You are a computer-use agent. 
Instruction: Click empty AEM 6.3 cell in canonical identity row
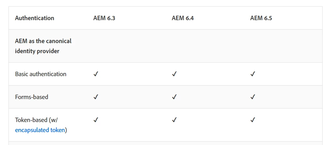(x=126, y=46)
